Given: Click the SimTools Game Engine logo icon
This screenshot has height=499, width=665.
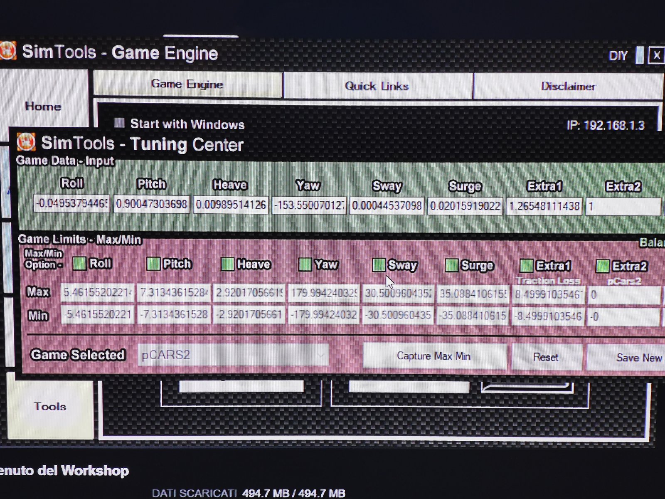Looking at the screenshot, I should point(7,52).
